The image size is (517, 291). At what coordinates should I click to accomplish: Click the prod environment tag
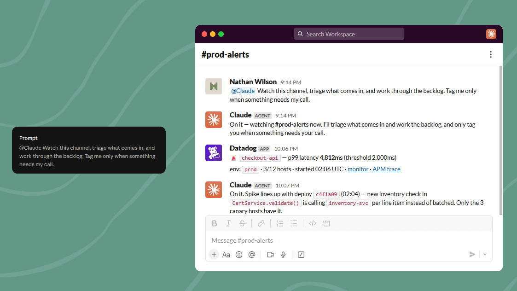tap(250, 169)
